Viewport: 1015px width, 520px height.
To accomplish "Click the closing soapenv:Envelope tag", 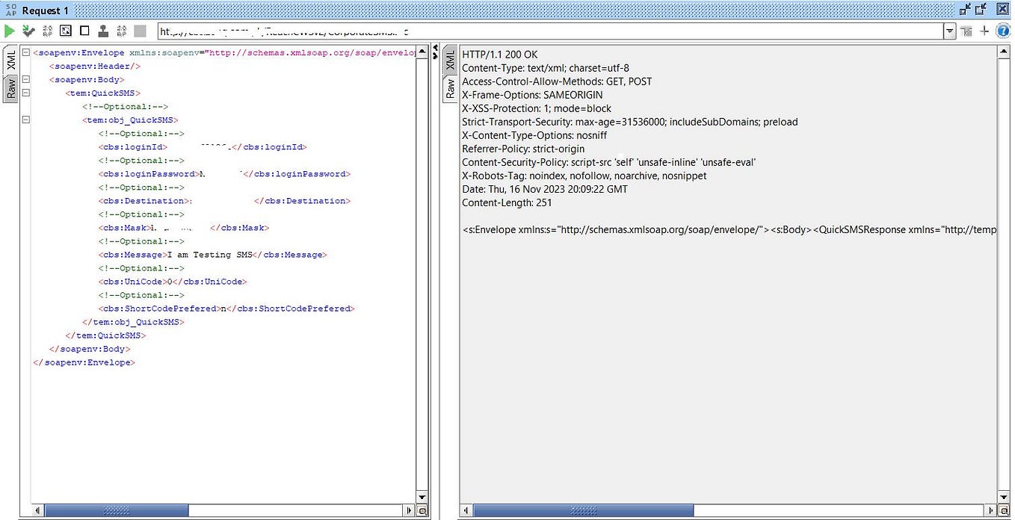I will tap(84, 362).
